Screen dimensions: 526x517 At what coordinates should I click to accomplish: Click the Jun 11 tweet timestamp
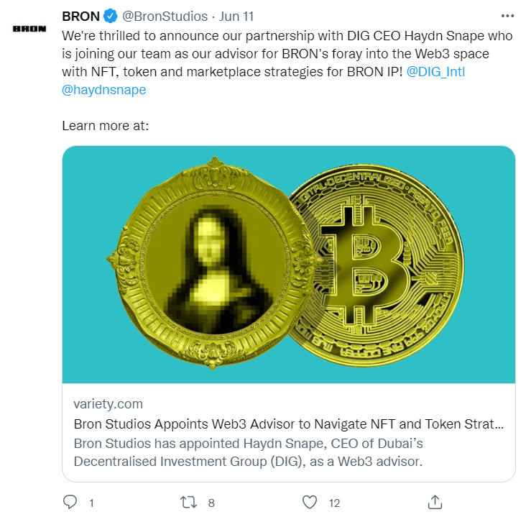click(236, 16)
